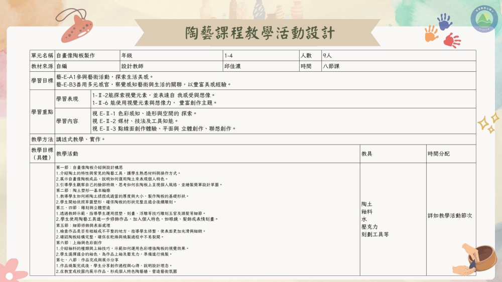502x282 pixels.
Task: Click heading 第一節：自畫像陶板介紹與設計構思
Action: tap(89, 168)
